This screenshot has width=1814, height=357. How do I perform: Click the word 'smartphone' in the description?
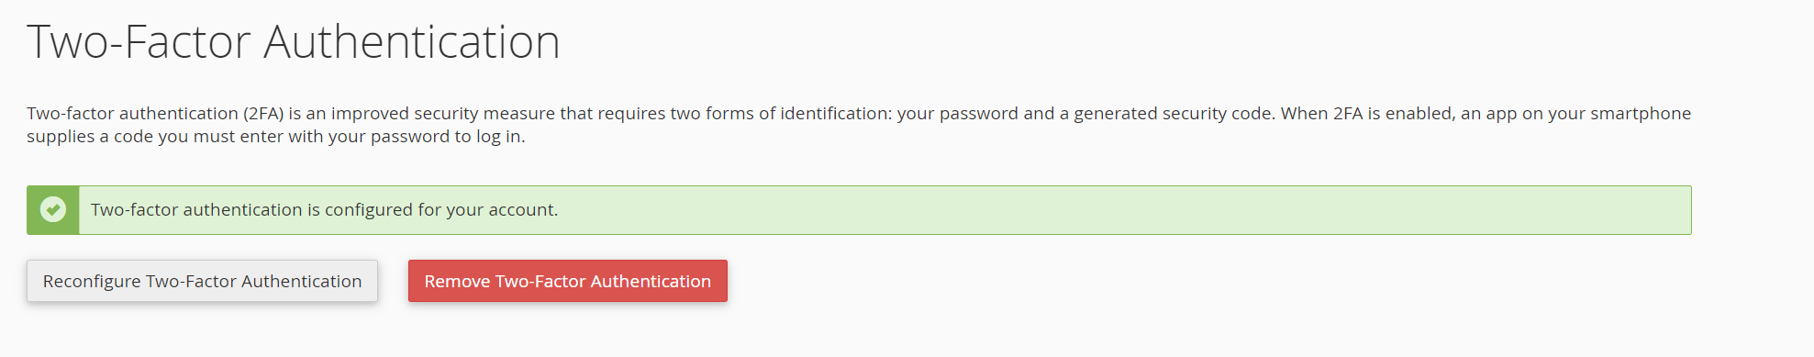[x=1641, y=114]
